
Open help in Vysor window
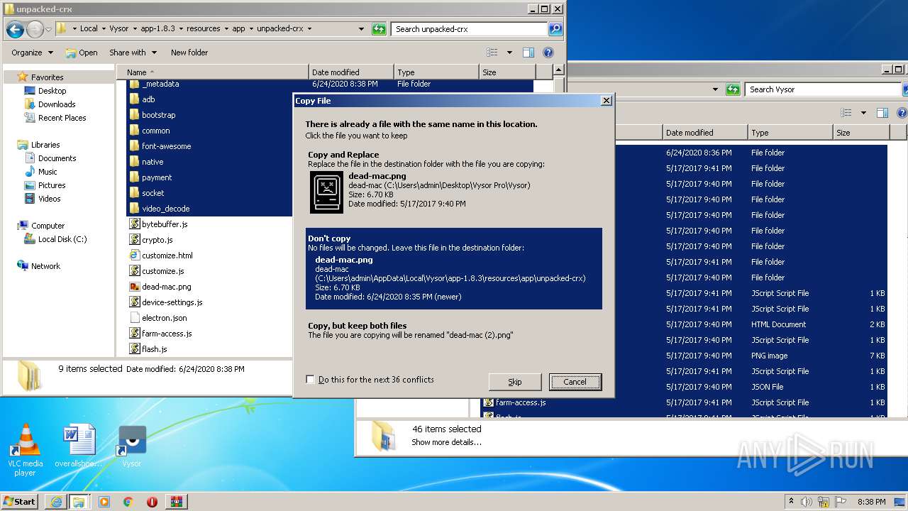(x=902, y=113)
